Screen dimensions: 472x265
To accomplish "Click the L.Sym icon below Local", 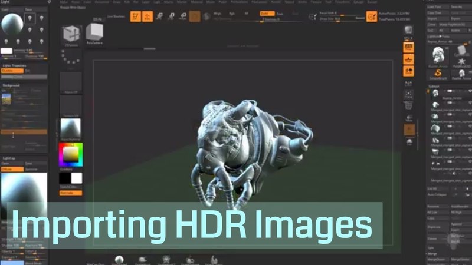I will (x=408, y=84).
